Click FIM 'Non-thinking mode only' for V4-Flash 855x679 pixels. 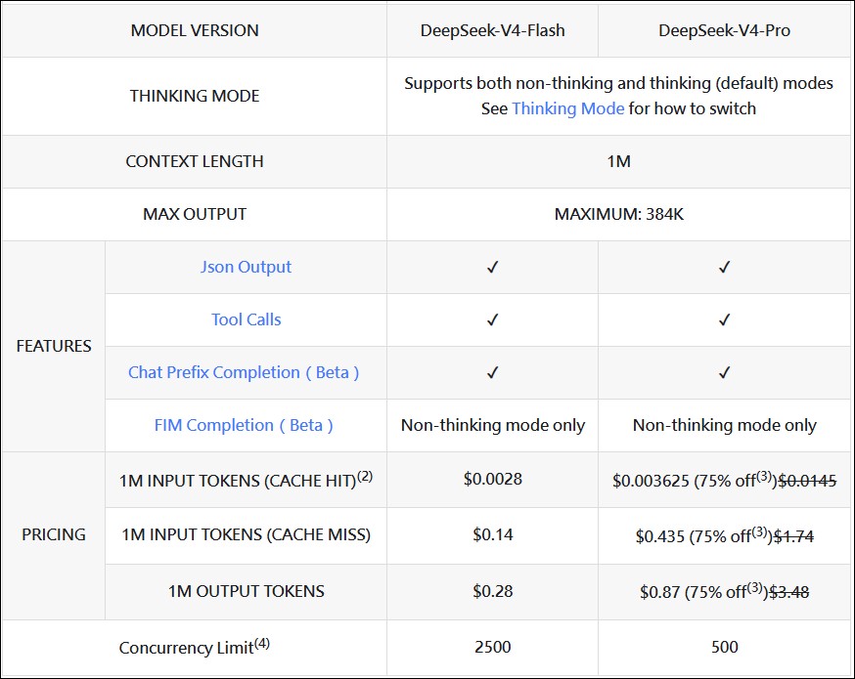click(x=493, y=425)
